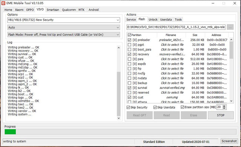Click the partition list scrollbar thumb
The height and width of the screenshot is (147, 241).
click(x=231, y=50)
